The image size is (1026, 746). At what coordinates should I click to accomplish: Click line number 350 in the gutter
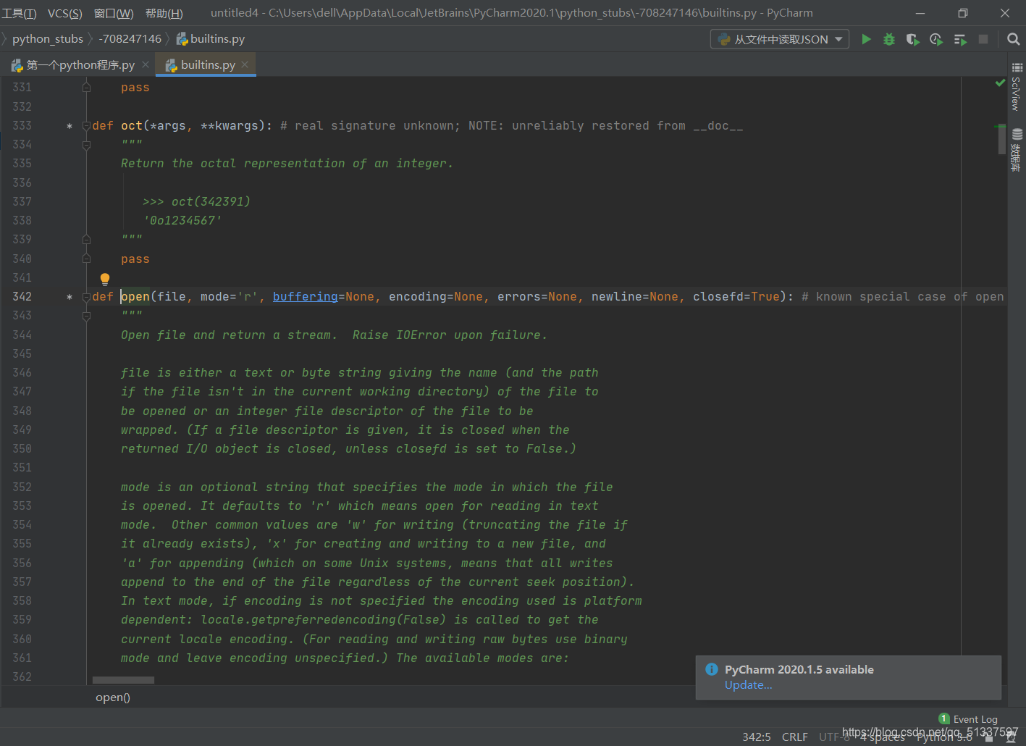[x=22, y=448]
